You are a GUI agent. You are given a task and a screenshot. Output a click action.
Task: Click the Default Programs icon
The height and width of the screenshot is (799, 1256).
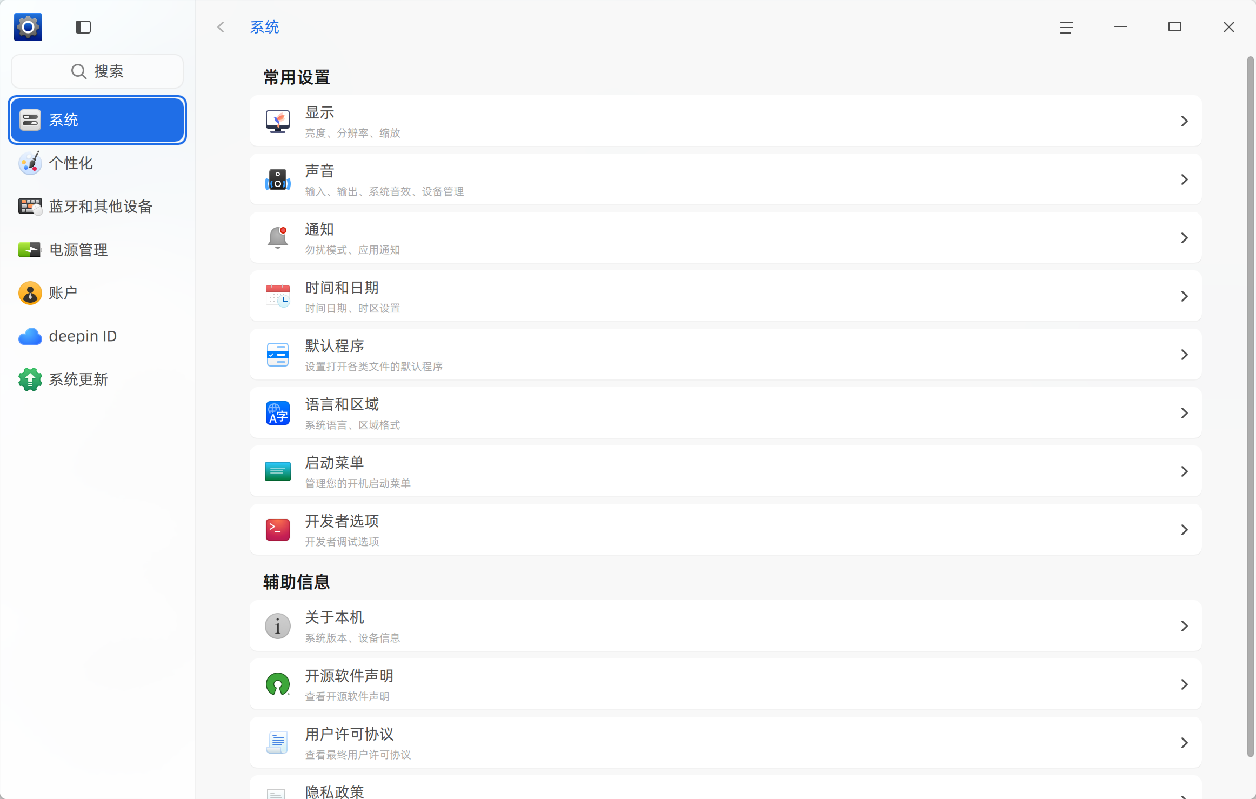[x=278, y=355]
